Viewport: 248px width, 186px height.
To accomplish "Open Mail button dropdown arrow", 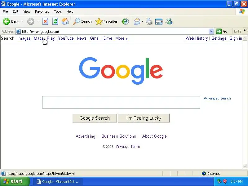I will click(x=142, y=21).
